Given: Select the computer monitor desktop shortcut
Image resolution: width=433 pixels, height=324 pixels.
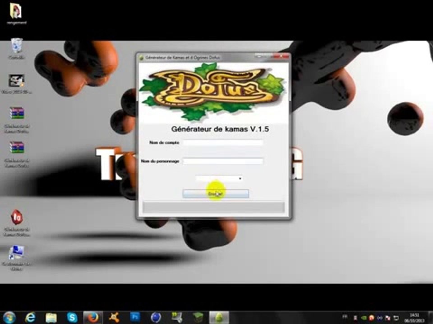Looking at the screenshot, I should [x=17, y=258].
